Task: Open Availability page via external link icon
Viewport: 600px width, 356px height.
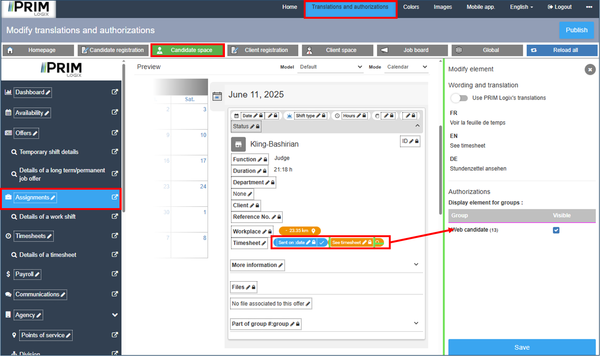Action: (x=115, y=112)
